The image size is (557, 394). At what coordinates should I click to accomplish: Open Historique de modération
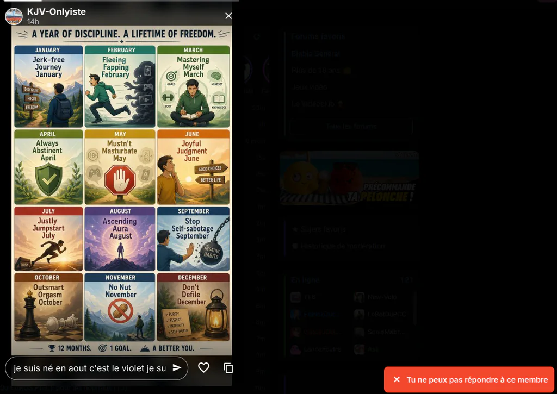(x=338, y=246)
